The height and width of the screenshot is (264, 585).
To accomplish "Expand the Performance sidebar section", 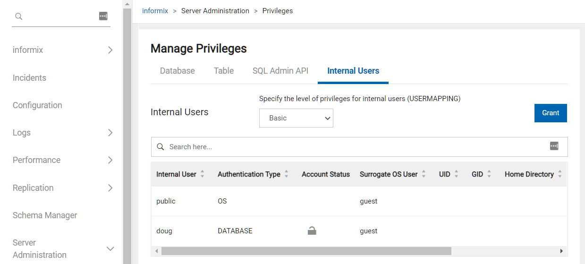I will click(110, 160).
